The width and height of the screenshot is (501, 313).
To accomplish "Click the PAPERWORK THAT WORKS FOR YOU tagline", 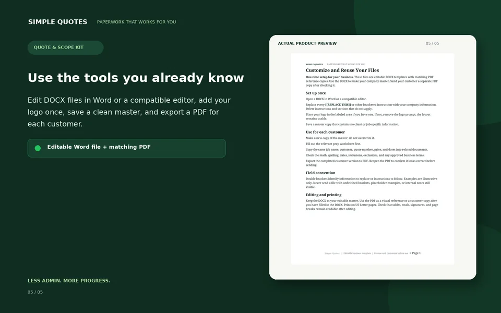I will 136,22.
